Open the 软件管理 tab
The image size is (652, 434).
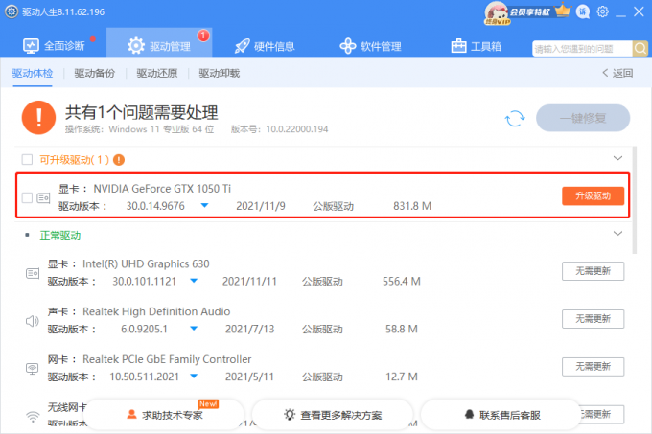pyautogui.click(x=370, y=46)
